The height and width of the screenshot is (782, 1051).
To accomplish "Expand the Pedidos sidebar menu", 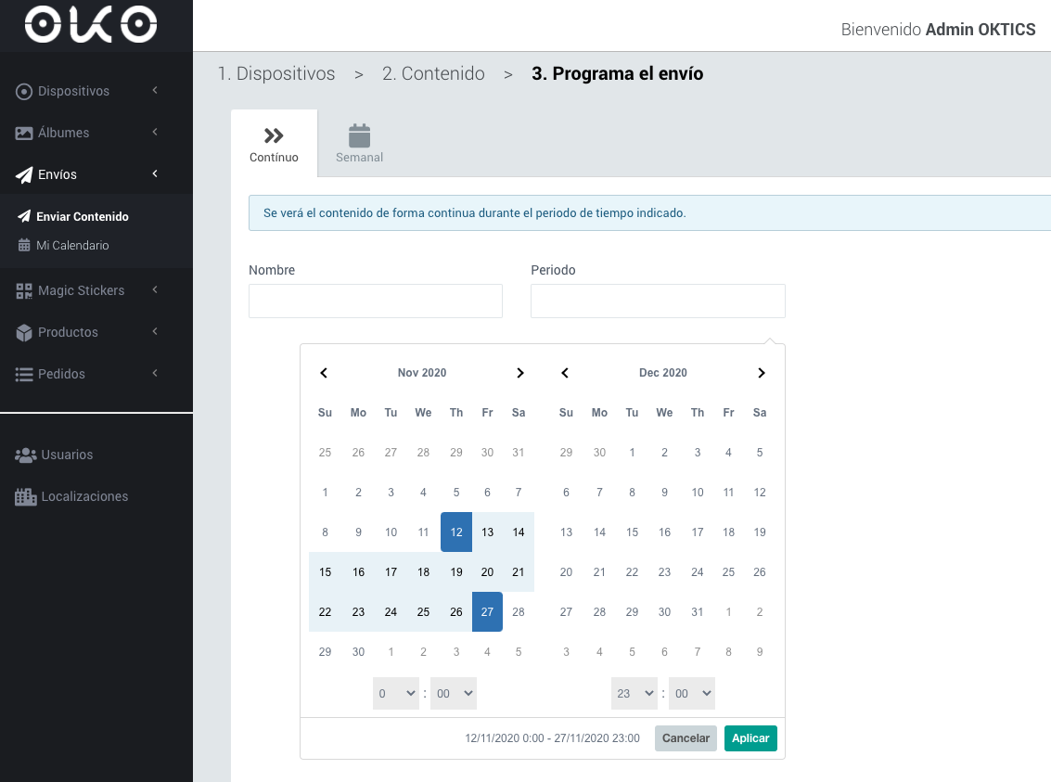I will click(x=87, y=374).
